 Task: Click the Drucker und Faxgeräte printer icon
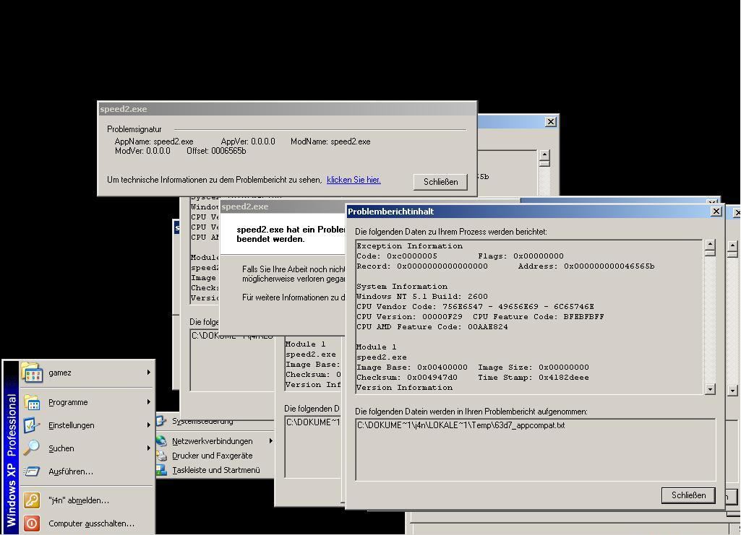162,456
